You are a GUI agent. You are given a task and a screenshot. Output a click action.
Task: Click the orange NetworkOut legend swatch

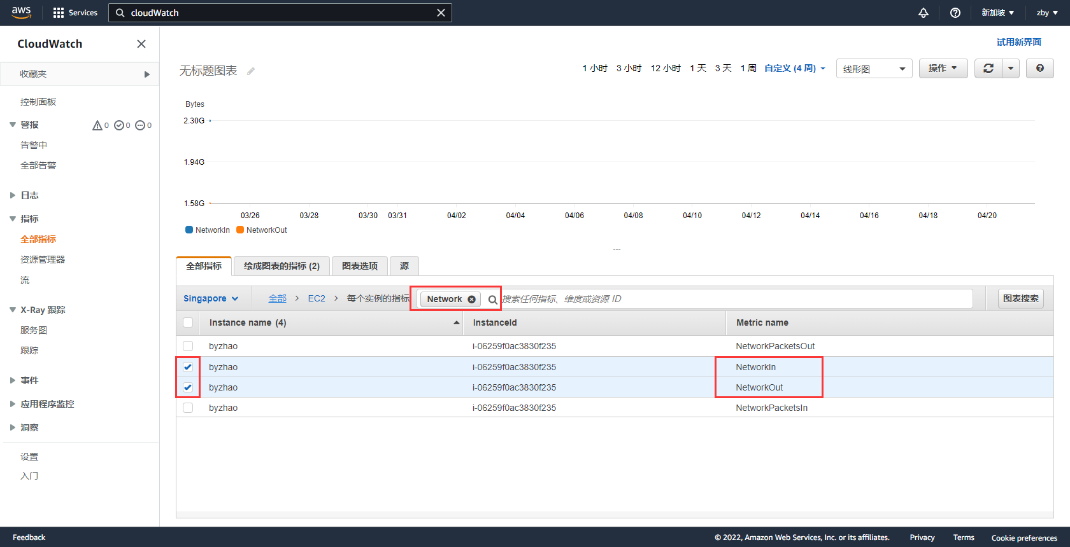[240, 230]
